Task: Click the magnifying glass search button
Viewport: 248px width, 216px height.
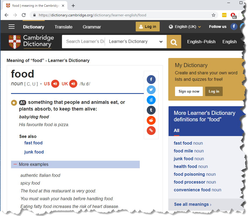Action: pyautogui.click(x=174, y=42)
